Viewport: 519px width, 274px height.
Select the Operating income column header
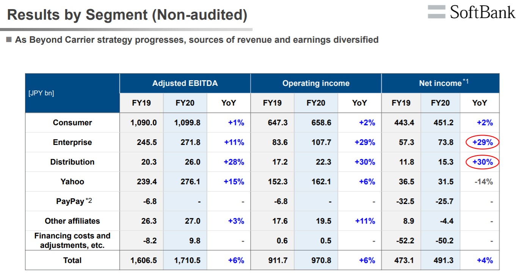tap(315, 83)
